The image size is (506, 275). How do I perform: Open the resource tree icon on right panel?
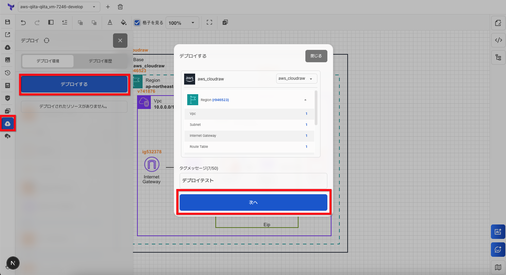[x=498, y=57]
